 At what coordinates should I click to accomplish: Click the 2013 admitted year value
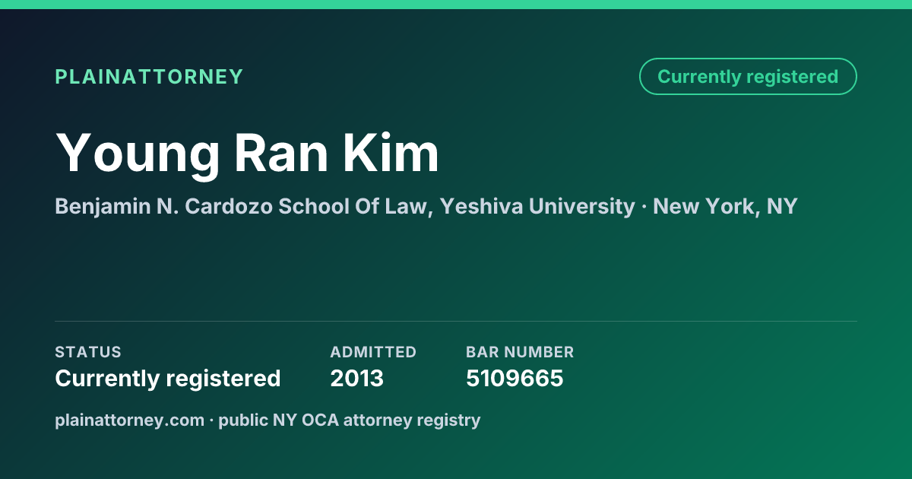pos(356,378)
